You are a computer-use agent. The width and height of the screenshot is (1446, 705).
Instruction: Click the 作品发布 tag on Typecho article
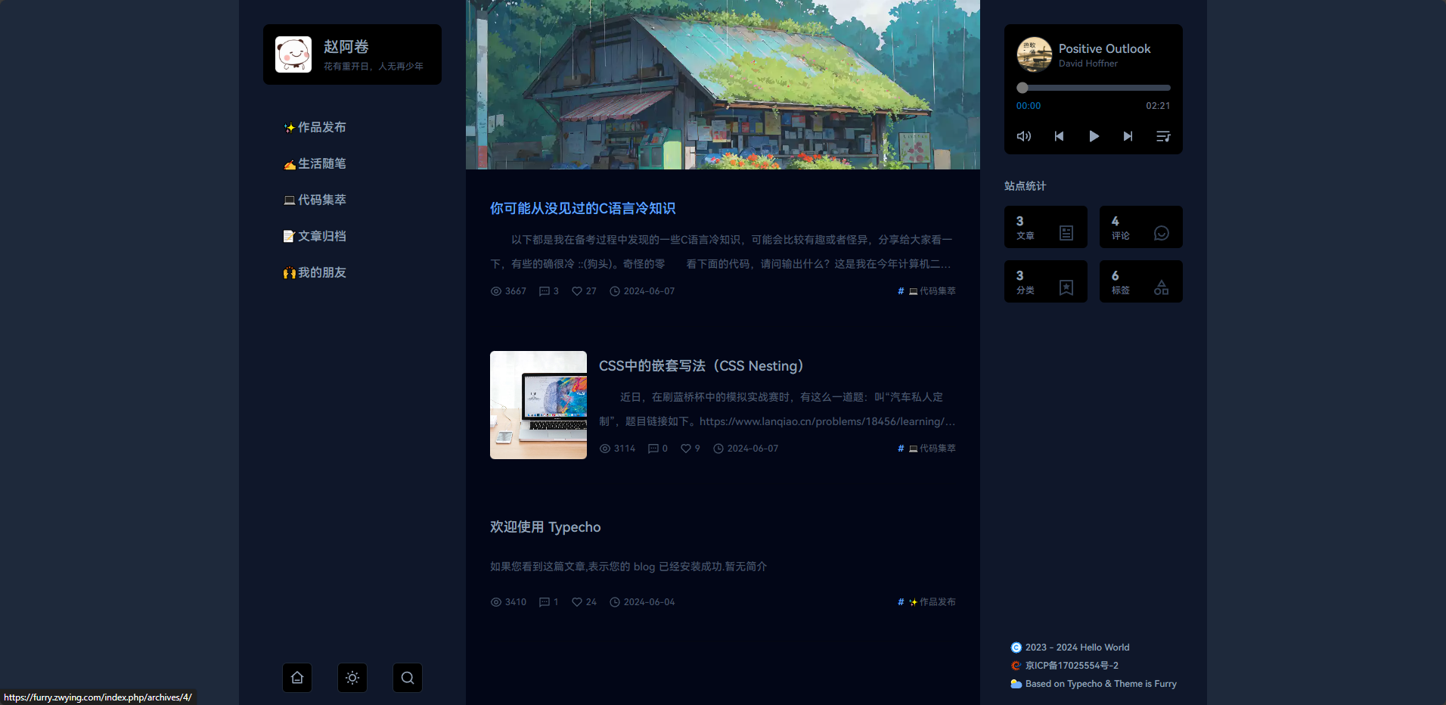pyautogui.click(x=932, y=602)
